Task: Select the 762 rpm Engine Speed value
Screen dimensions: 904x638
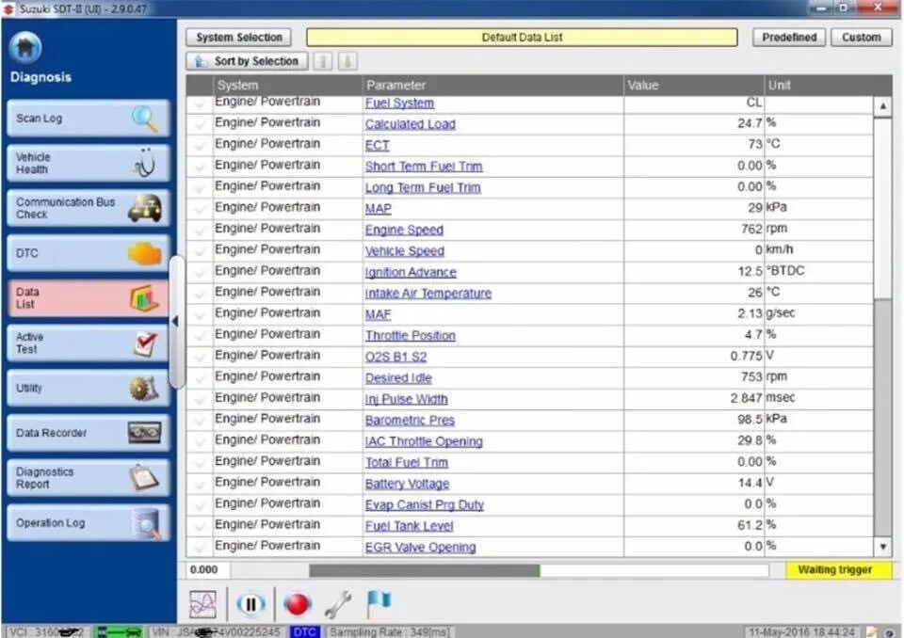Action: [751, 230]
